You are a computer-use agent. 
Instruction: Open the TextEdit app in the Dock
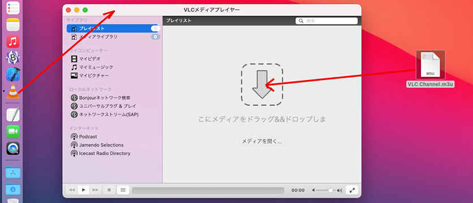(13, 114)
